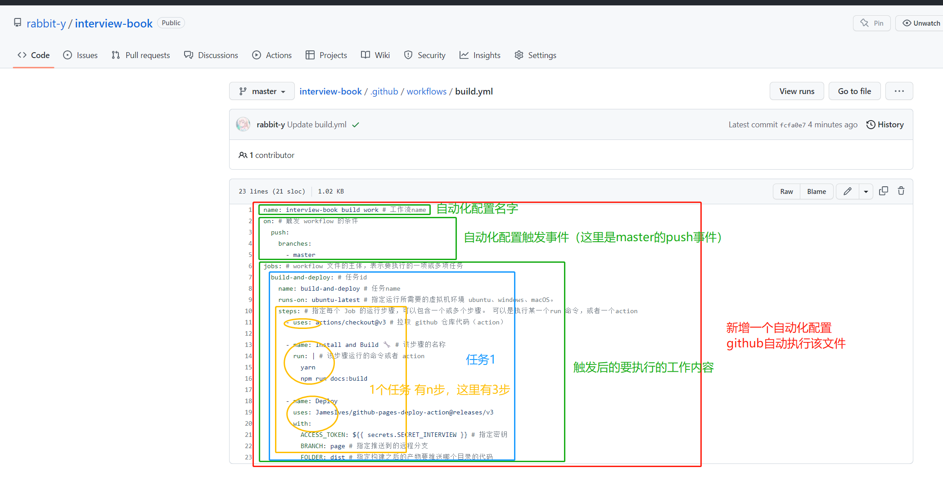Open the three-dots more options menu
This screenshot has width=943, height=490.
coord(899,91)
